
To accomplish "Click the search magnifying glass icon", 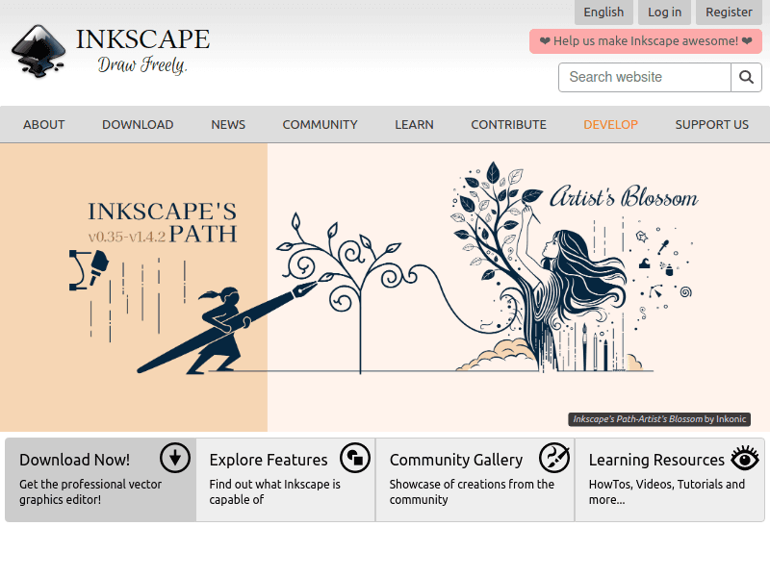I will 747,77.
